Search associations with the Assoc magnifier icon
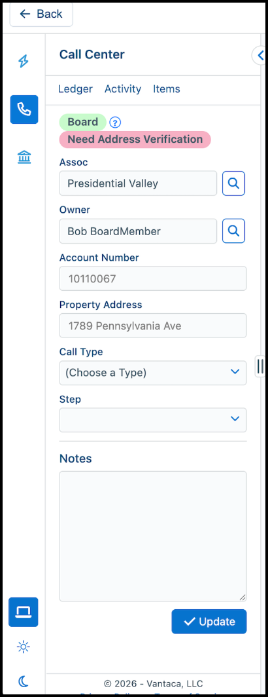Screen dimensions: 268x697 [x=234, y=183]
